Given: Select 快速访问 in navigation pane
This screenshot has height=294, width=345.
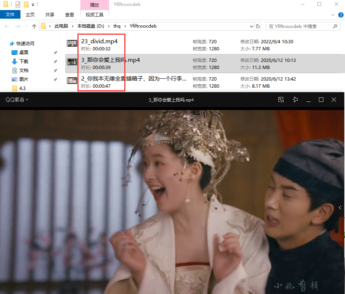Looking at the screenshot, I should click(x=22, y=43).
